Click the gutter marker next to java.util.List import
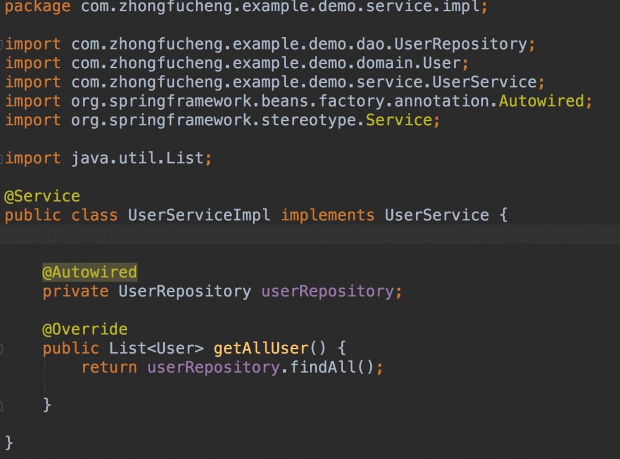This screenshot has height=459, width=620. [x=2, y=158]
